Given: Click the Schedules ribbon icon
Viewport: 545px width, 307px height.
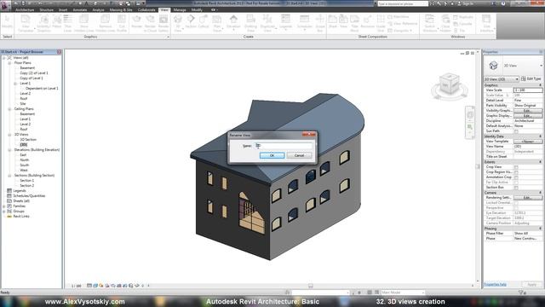Looking at the screenshot, I should click(x=305, y=24).
